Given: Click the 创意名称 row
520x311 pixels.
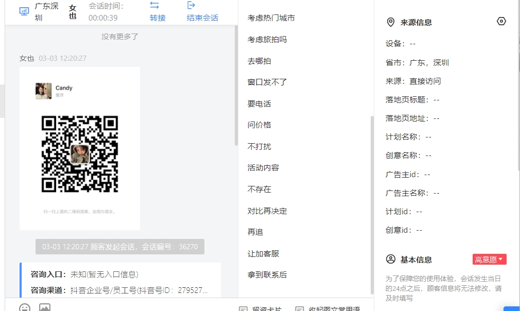Looking at the screenshot, I should click(408, 155).
